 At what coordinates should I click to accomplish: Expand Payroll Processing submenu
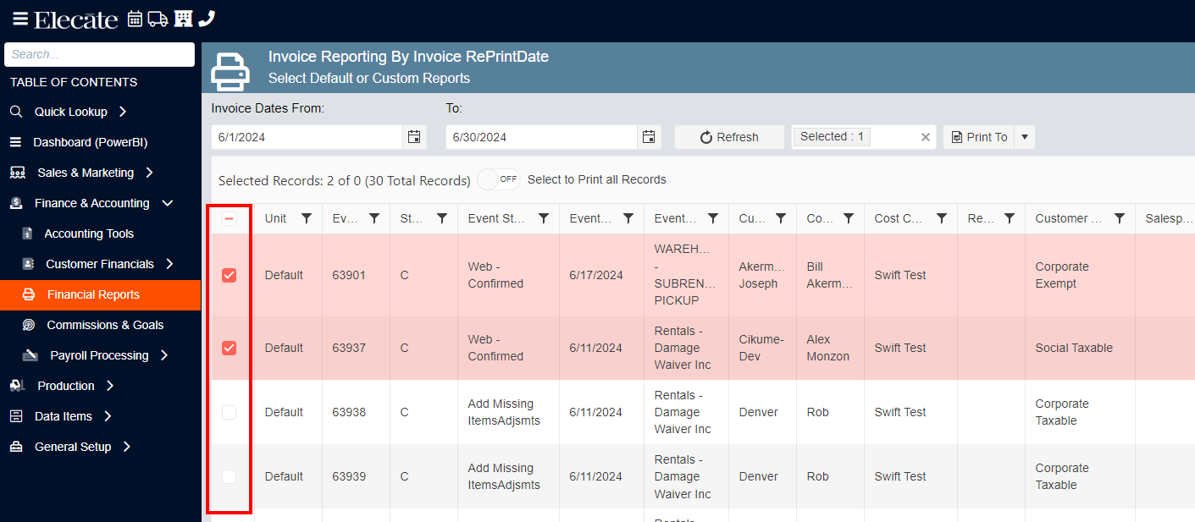(x=164, y=355)
